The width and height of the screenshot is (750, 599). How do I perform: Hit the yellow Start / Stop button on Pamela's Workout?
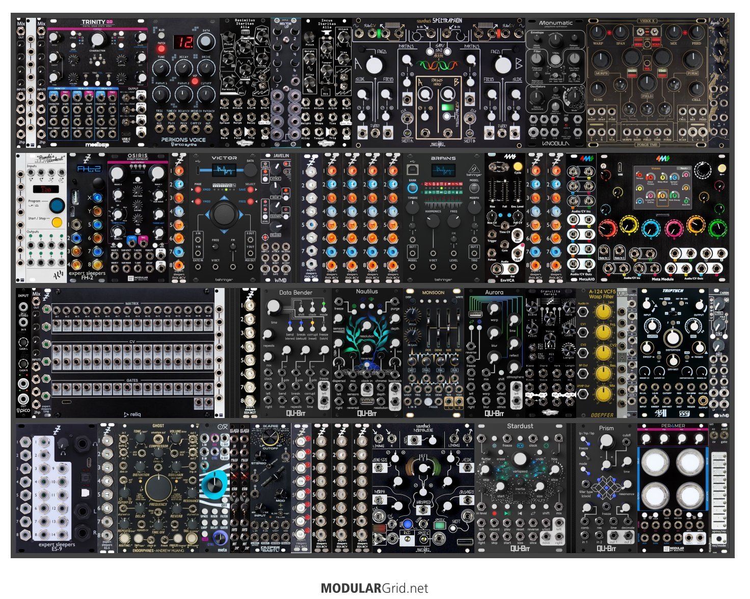pos(57,222)
